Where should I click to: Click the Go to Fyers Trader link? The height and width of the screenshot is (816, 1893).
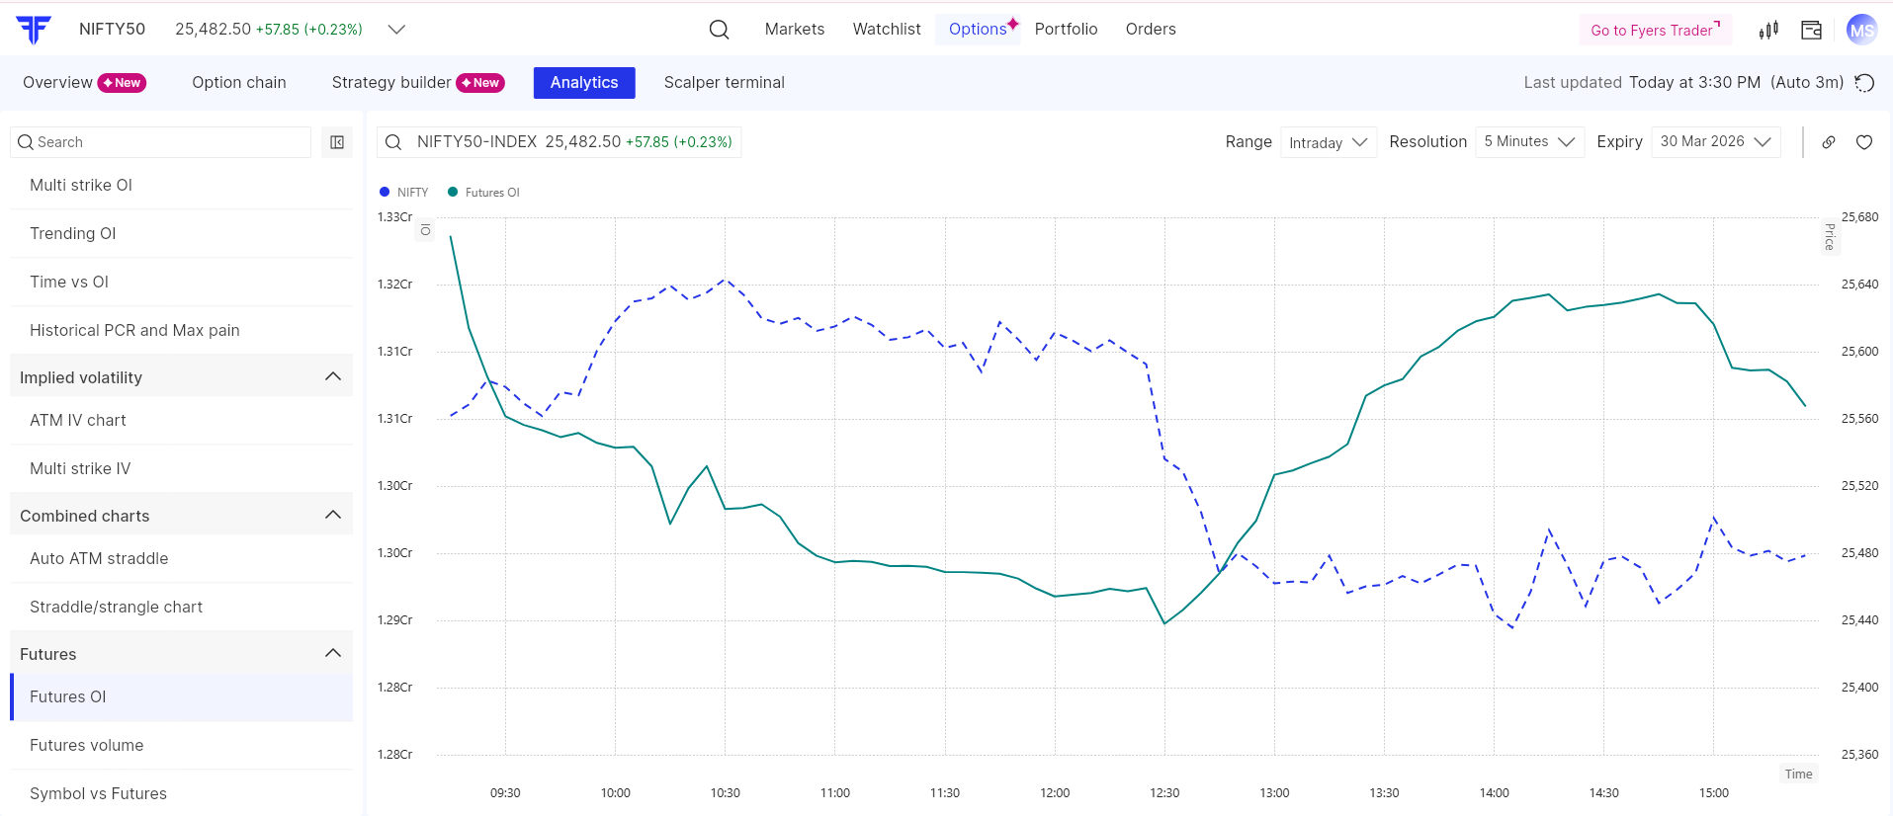tap(1655, 31)
